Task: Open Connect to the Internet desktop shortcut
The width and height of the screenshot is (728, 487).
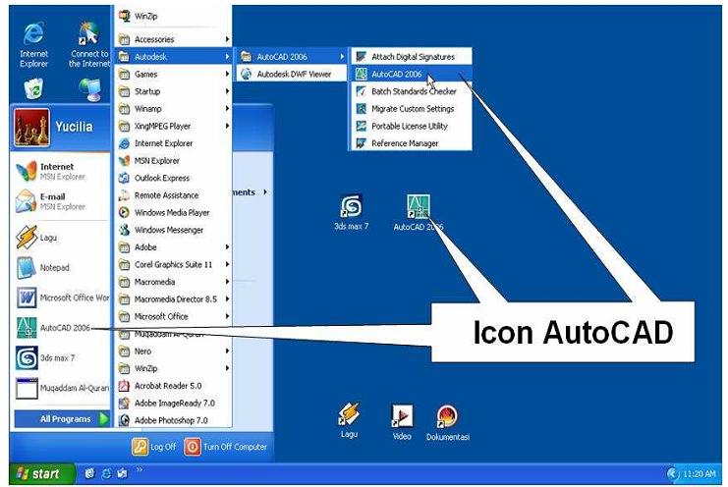Action: click(89, 44)
